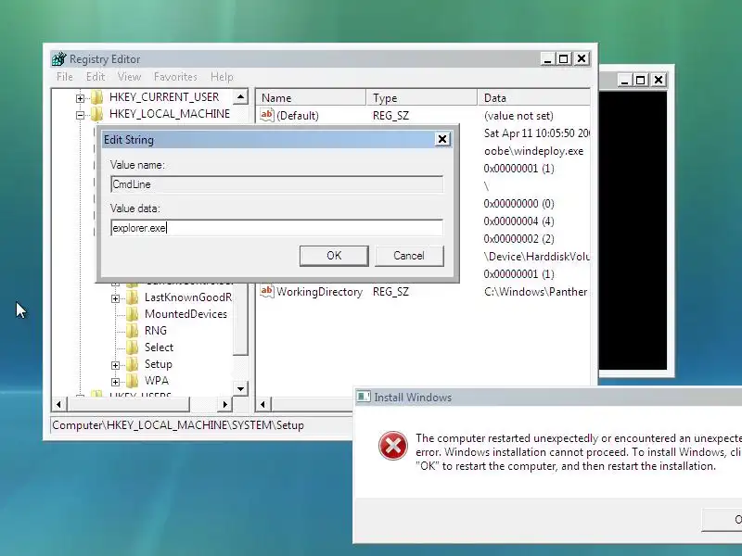Select the Select key folder icon
The height and width of the screenshot is (556, 742).
(133, 347)
